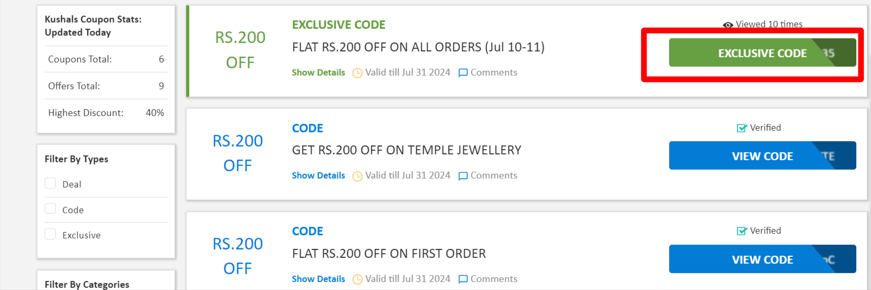This screenshot has width=871, height=290.
Task: Click comment bubble icon on first order offer
Action: [463, 279]
